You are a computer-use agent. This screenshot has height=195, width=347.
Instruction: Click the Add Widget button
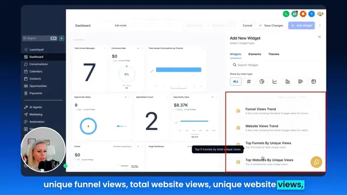[301, 25]
